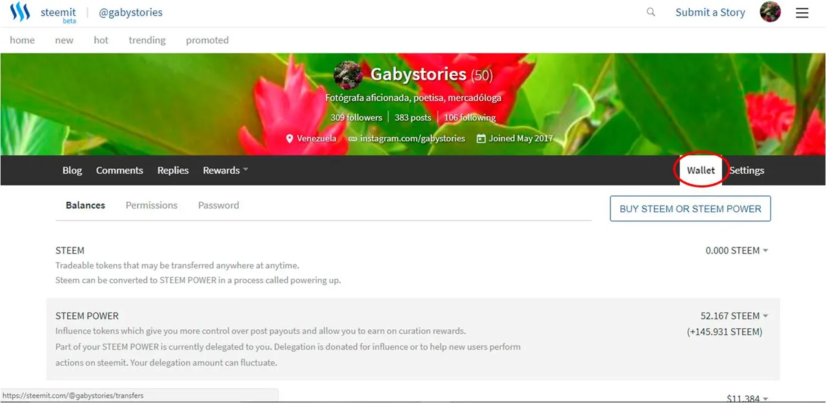Switch to the Password tab
The image size is (826, 403).
tap(219, 205)
